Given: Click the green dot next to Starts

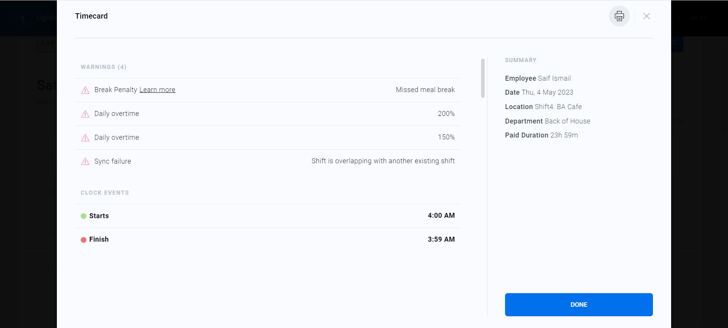Looking at the screenshot, I should click(83, 216).
